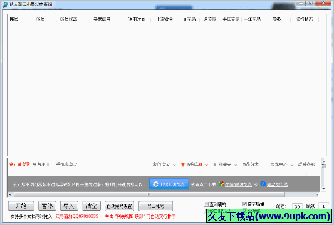
Task: Expand the 购物车 dropdown arrow
Action: (206, 164)
